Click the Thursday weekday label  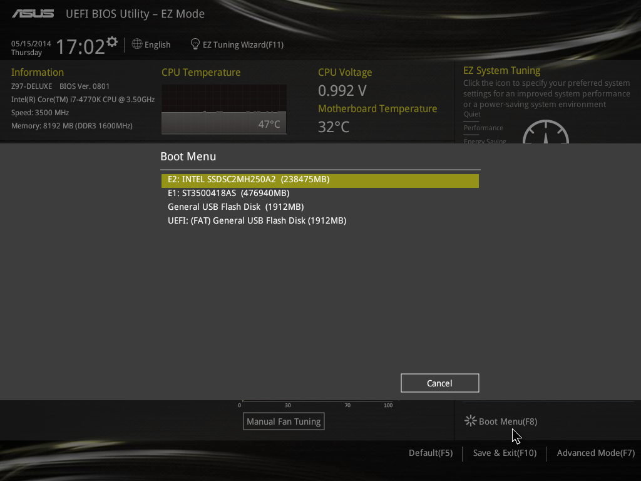click(x=26, y=53)
